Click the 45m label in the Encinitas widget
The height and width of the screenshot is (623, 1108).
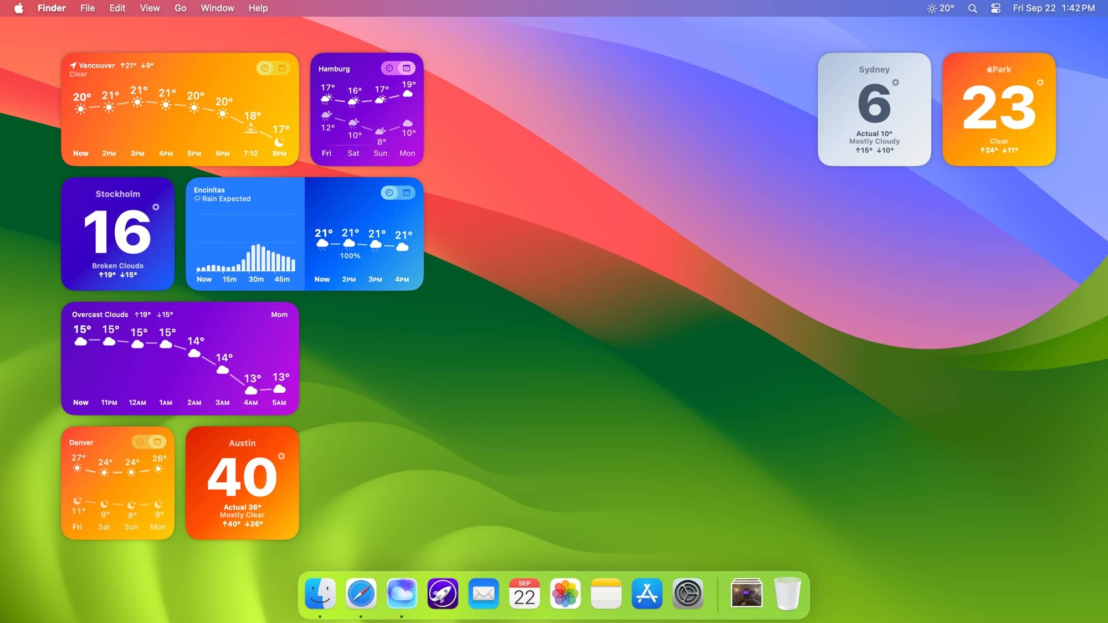(282, 279)
